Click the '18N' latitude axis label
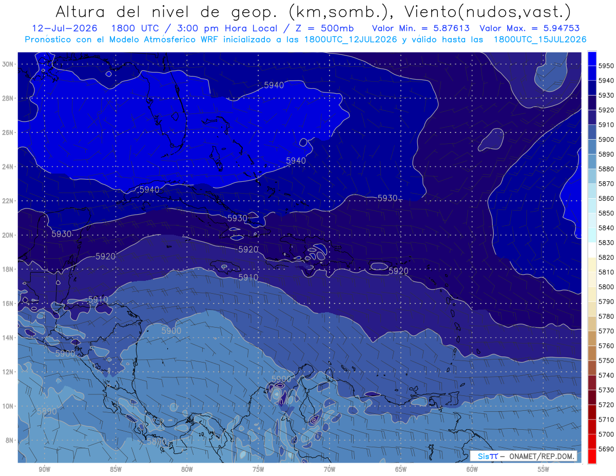 click(x=7, y=269)
